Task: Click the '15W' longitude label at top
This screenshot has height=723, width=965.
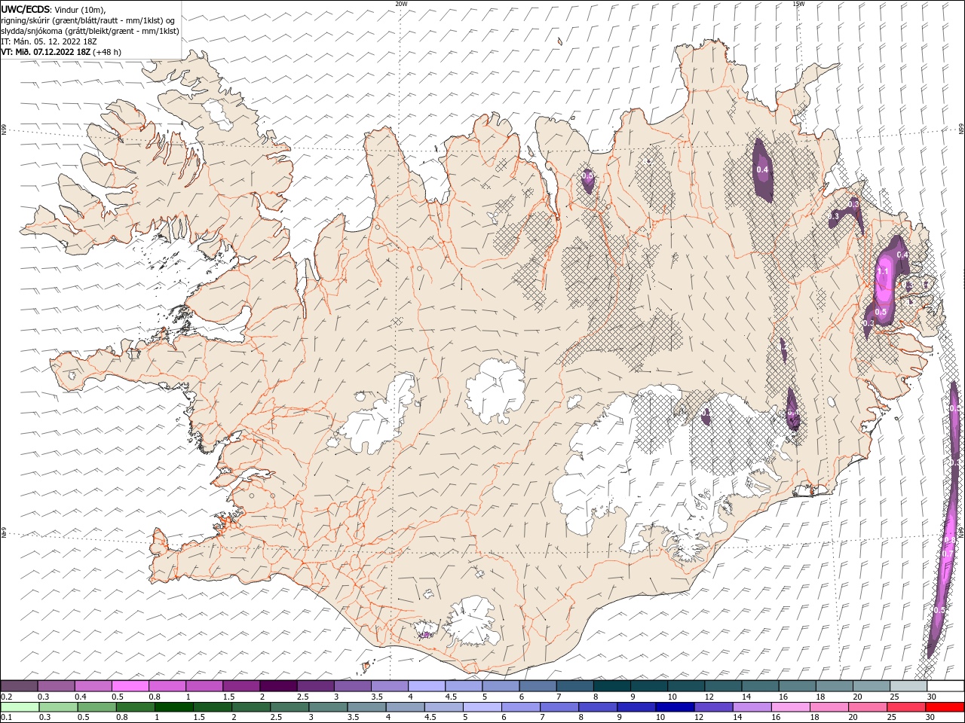Action: [798, 4]
